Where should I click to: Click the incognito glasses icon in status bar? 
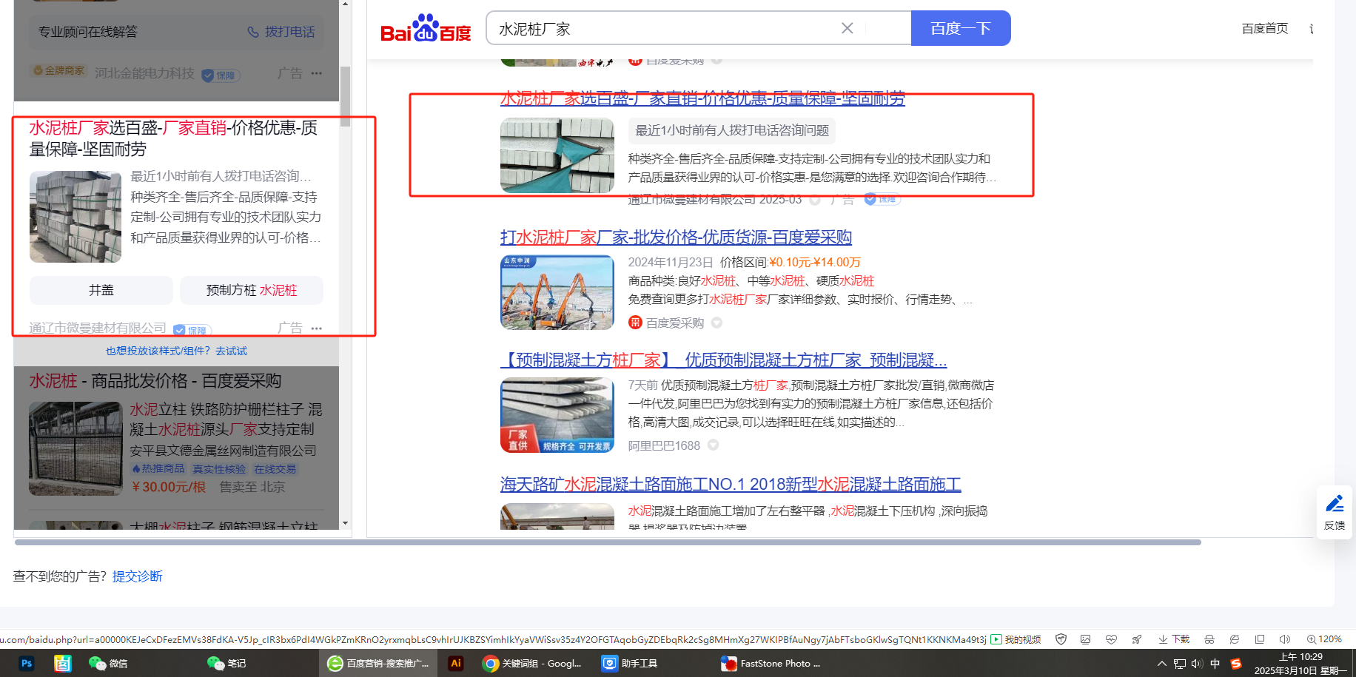(1209, 639)
